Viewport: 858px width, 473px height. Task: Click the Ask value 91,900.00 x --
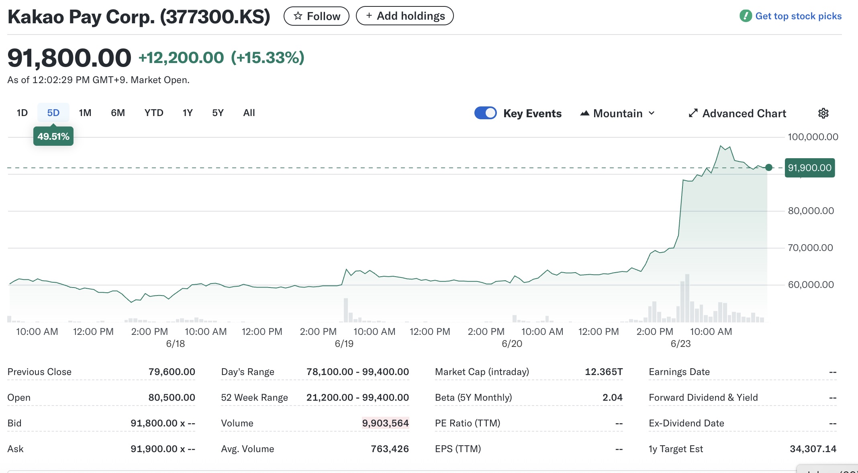pyautogui.click(x=163, y=449)
